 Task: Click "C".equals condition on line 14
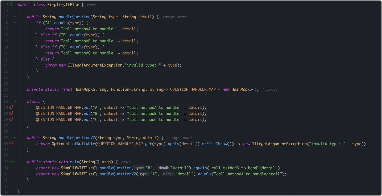(x=79, y=47)
